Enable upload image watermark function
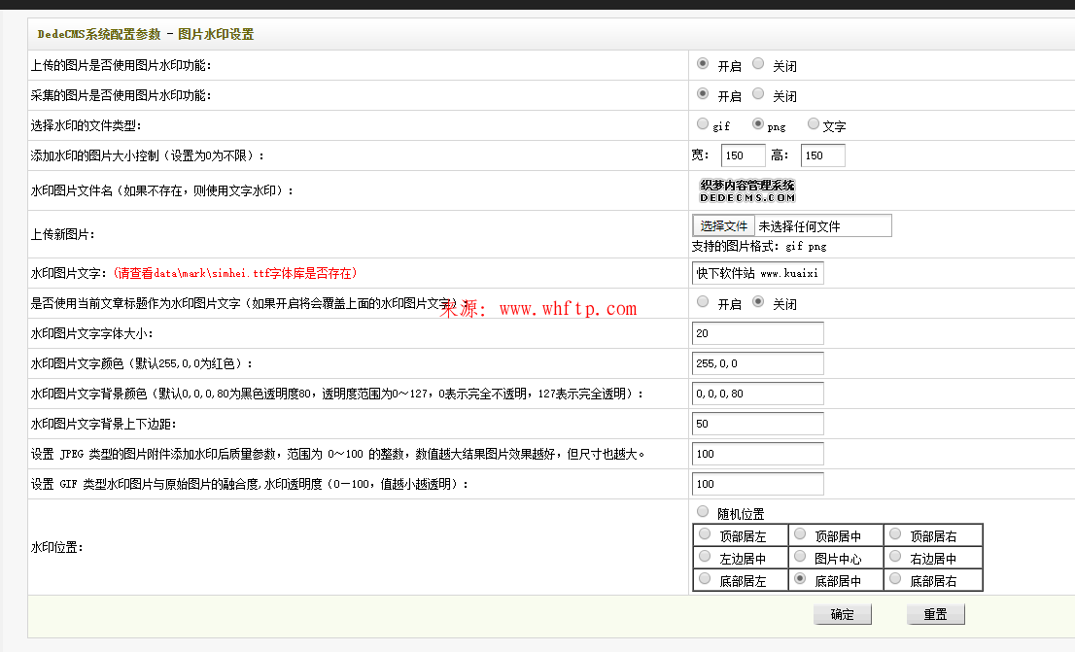The height and width of the screenshot is (652, 1075). [x=702, y=62]
